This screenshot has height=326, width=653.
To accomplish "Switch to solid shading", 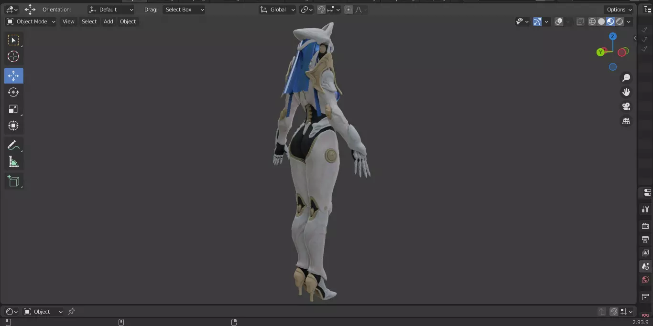I will pyautogui.click(x=601, y=21).
